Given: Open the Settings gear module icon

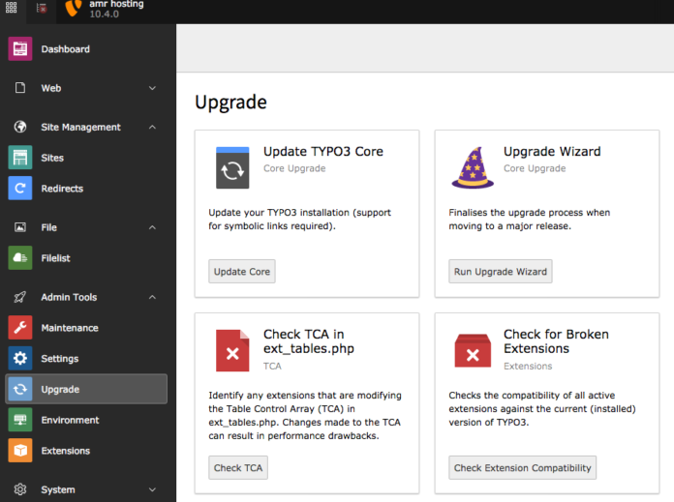Looking at the screenshot, I should pyautogui.click(x=20, y=358).
